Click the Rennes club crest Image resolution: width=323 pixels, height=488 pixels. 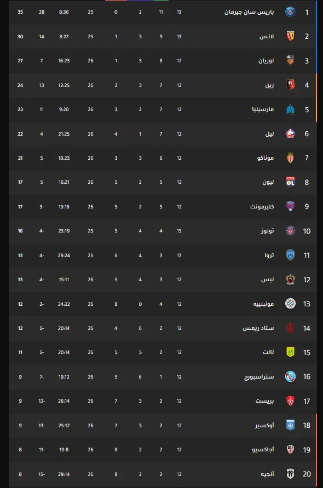tap(290, 85)
